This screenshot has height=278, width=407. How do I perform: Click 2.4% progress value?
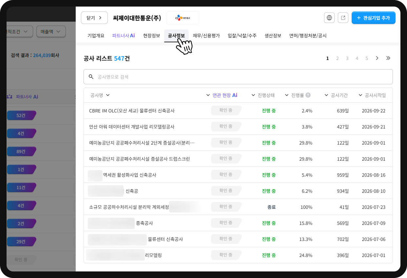pyautogui.click(x=307, y=111)
